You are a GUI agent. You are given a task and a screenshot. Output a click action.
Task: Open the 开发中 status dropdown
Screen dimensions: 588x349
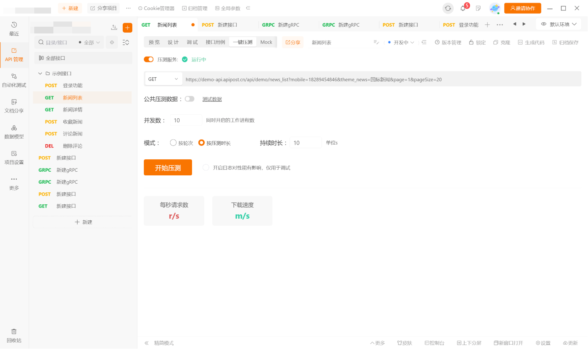pos(401,42)
